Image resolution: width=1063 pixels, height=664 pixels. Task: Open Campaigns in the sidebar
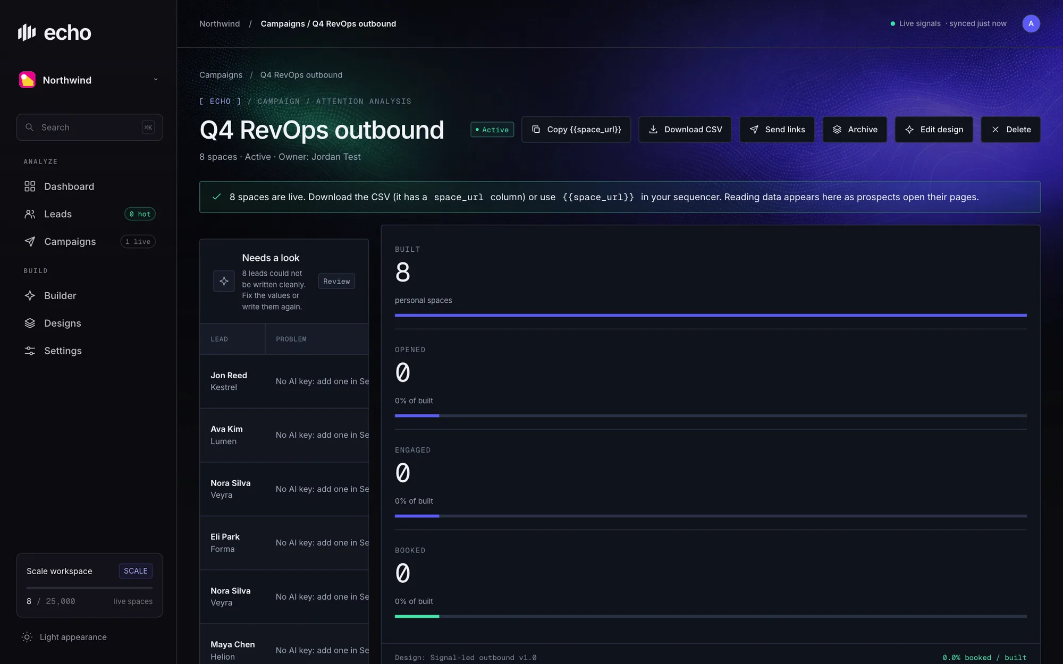(x=89, y=242)
